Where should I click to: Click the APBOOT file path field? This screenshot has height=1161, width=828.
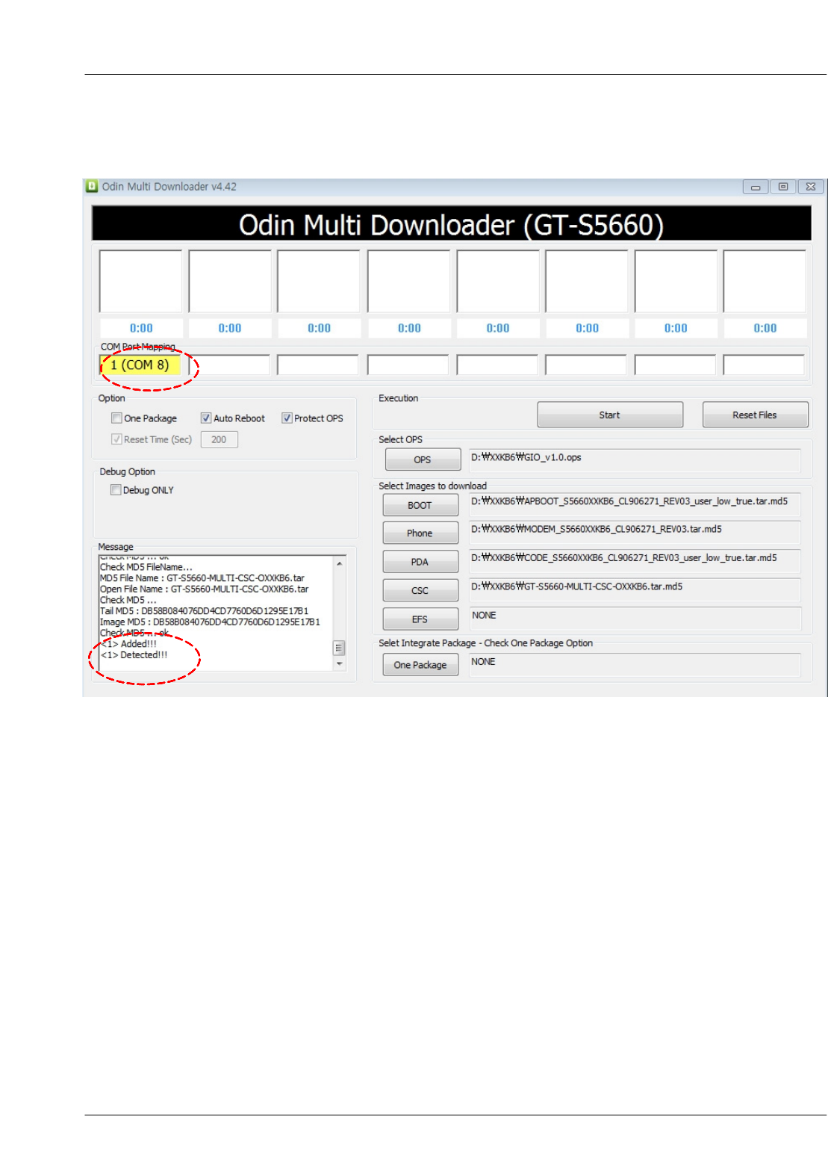tap(635, 504)
